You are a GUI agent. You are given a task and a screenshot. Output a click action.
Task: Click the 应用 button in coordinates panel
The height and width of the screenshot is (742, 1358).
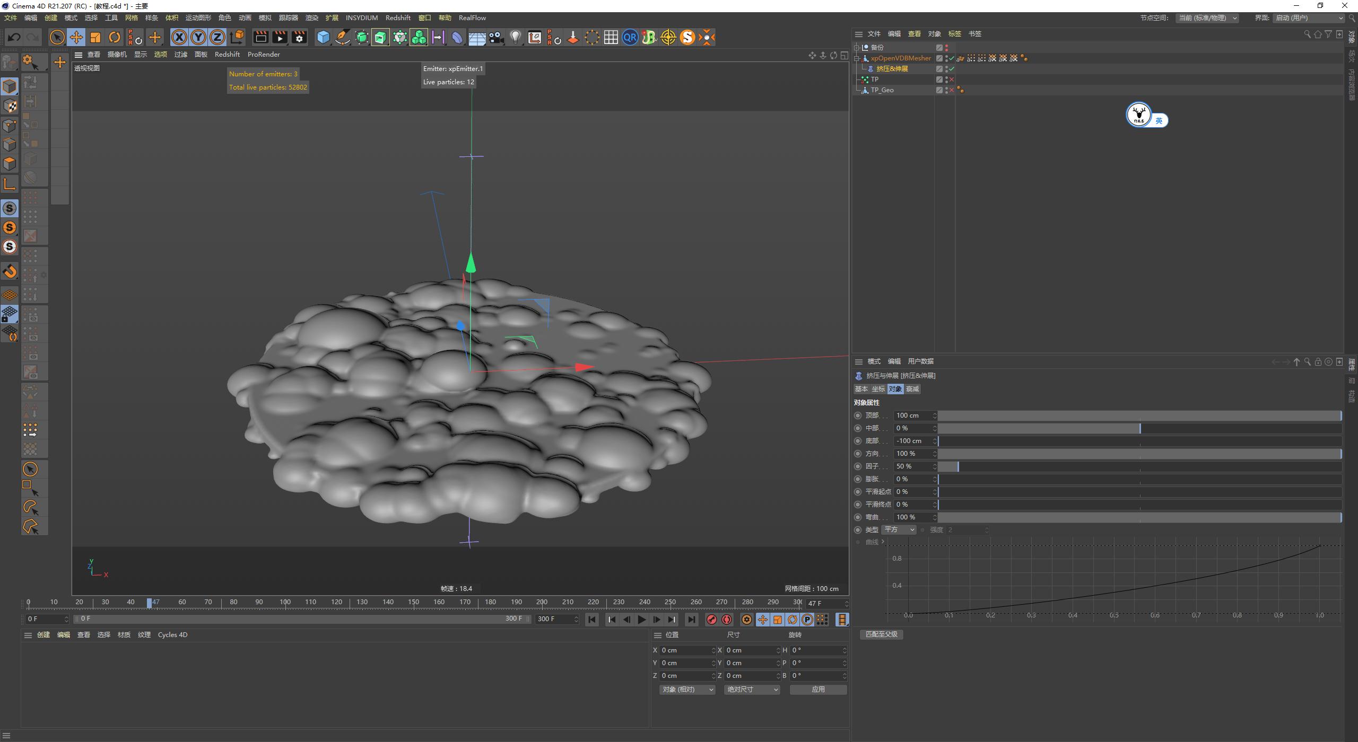click(x=818, y=690)
